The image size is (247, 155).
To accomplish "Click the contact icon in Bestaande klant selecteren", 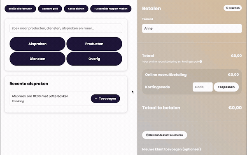I will 147,135.
